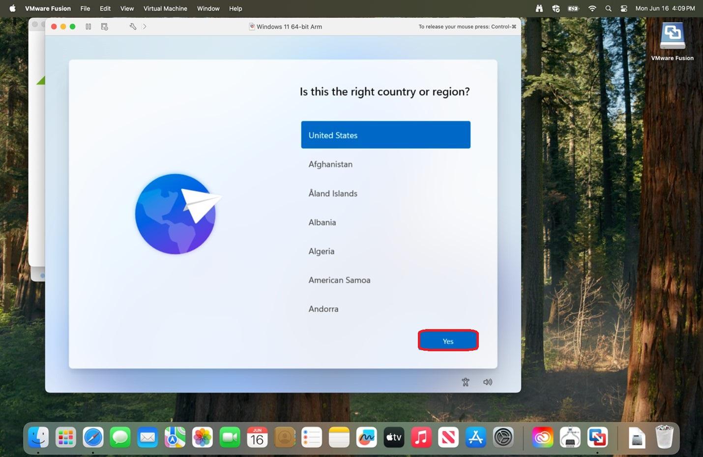
Task: Open Notes from the Dock
Action: click(x=339, y=437)
